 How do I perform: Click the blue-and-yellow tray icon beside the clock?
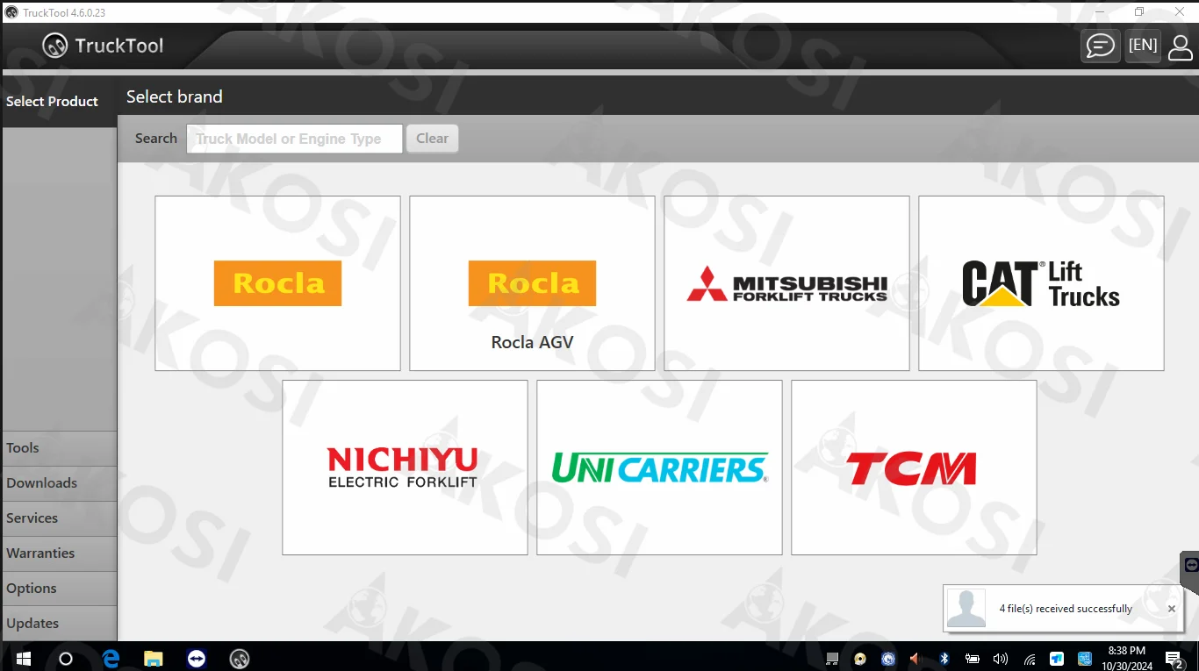(1085, 659)
